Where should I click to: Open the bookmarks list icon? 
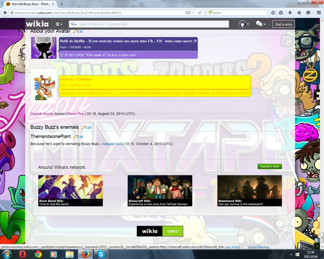(281, 13)
